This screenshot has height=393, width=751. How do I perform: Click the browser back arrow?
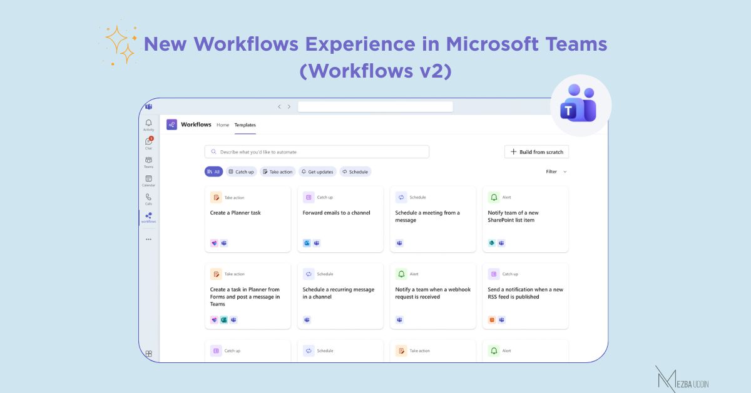tap(279, 107)
